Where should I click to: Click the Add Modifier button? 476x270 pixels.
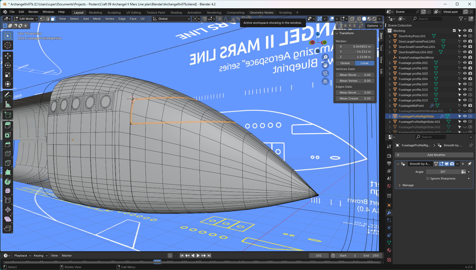point(434,155)
